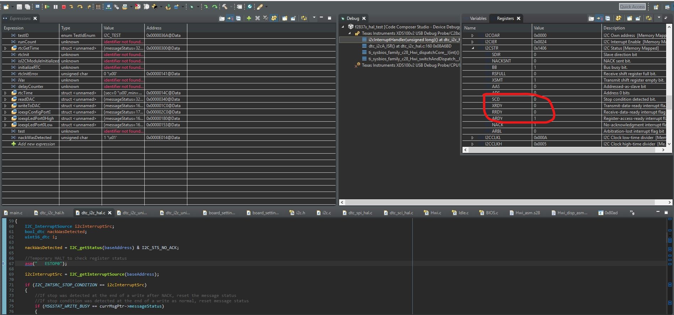Resume program execution with the green play icon
The width and height of the screenshot is (674, 315).
coord(47,7)
